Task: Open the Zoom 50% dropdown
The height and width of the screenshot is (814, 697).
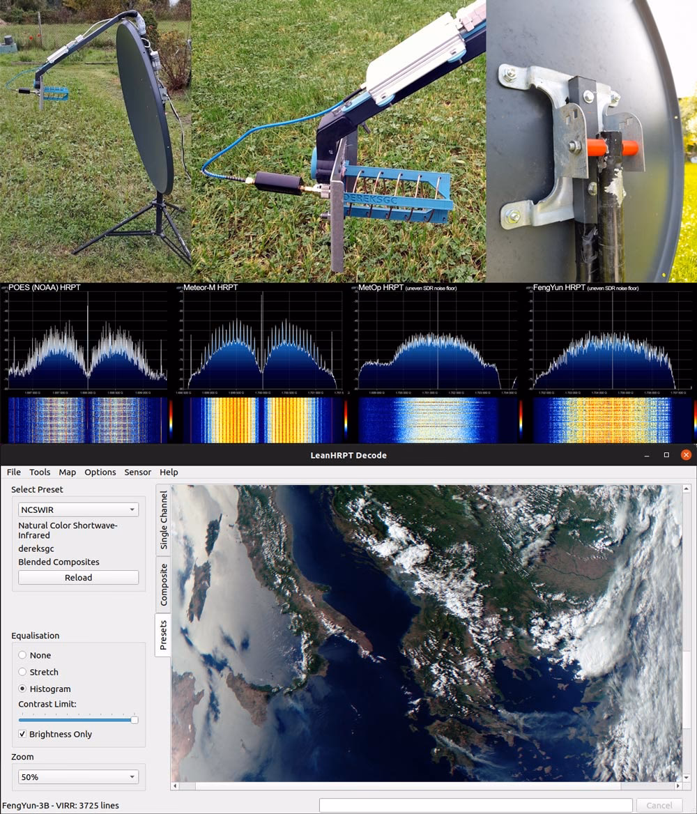Action: coord(77,776)
